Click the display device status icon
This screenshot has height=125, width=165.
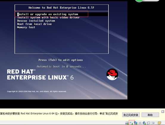(x=153, y=123)
